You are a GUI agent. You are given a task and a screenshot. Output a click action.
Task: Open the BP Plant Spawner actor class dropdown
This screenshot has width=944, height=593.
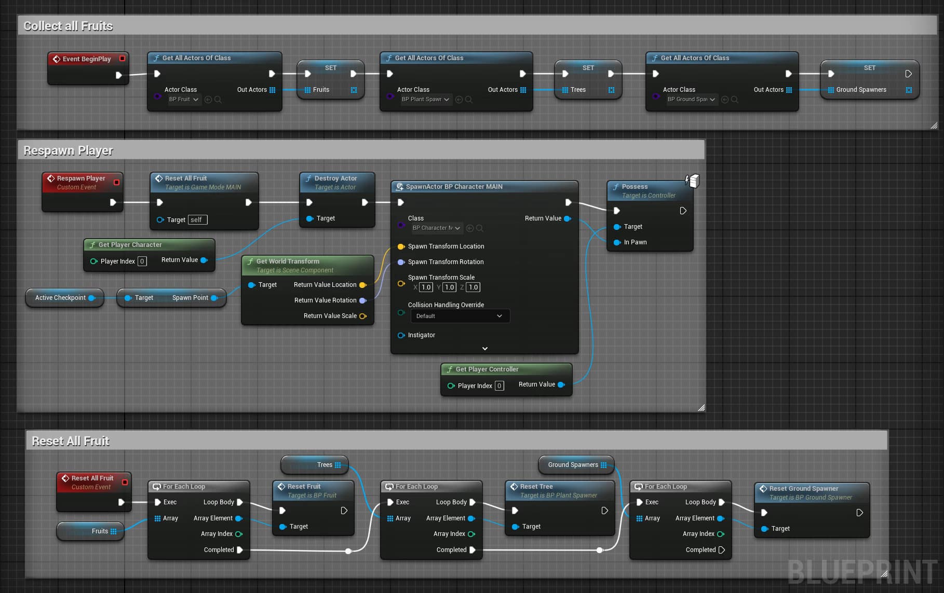(425, 100)
